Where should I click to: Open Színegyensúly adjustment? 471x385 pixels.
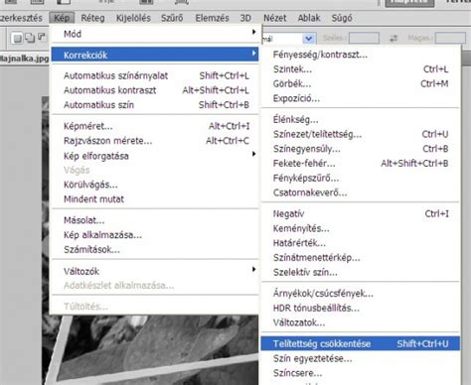(x=361, y=149)
